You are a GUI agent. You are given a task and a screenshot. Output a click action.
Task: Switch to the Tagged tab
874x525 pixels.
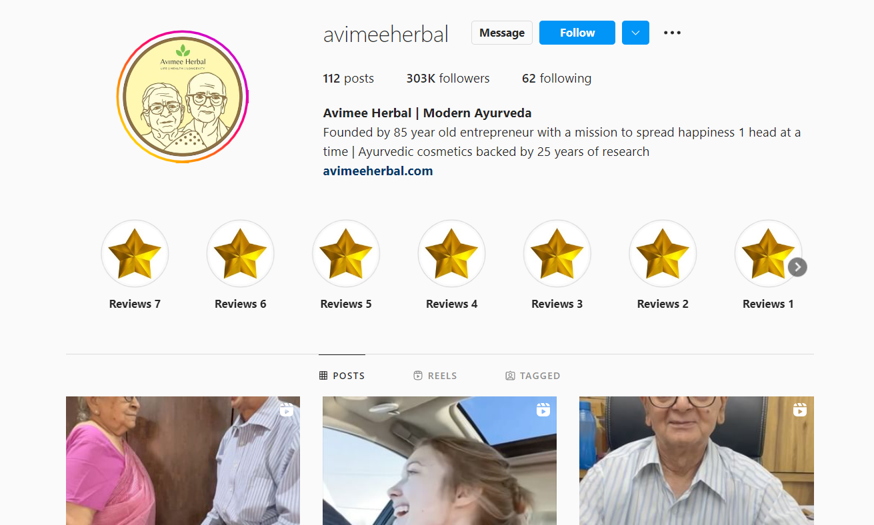click(x=533, y=376)
